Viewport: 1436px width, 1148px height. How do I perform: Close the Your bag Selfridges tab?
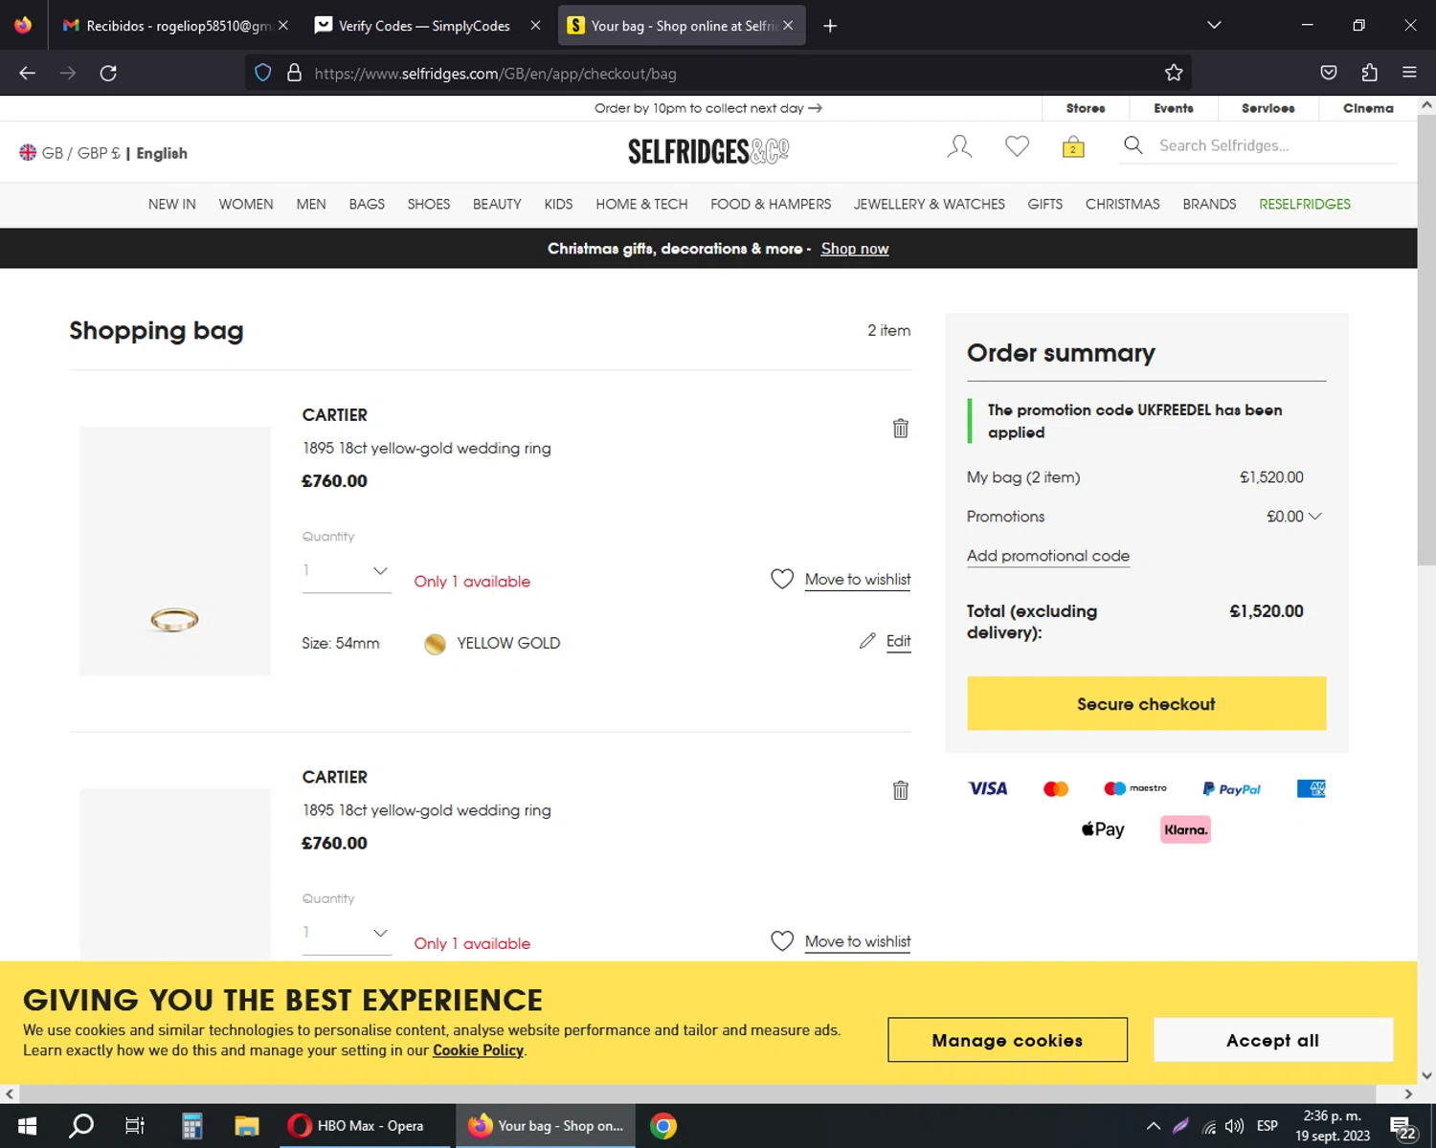(788, 26)
